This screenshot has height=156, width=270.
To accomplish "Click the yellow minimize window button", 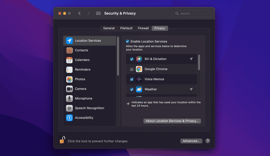I will point(64,13).
